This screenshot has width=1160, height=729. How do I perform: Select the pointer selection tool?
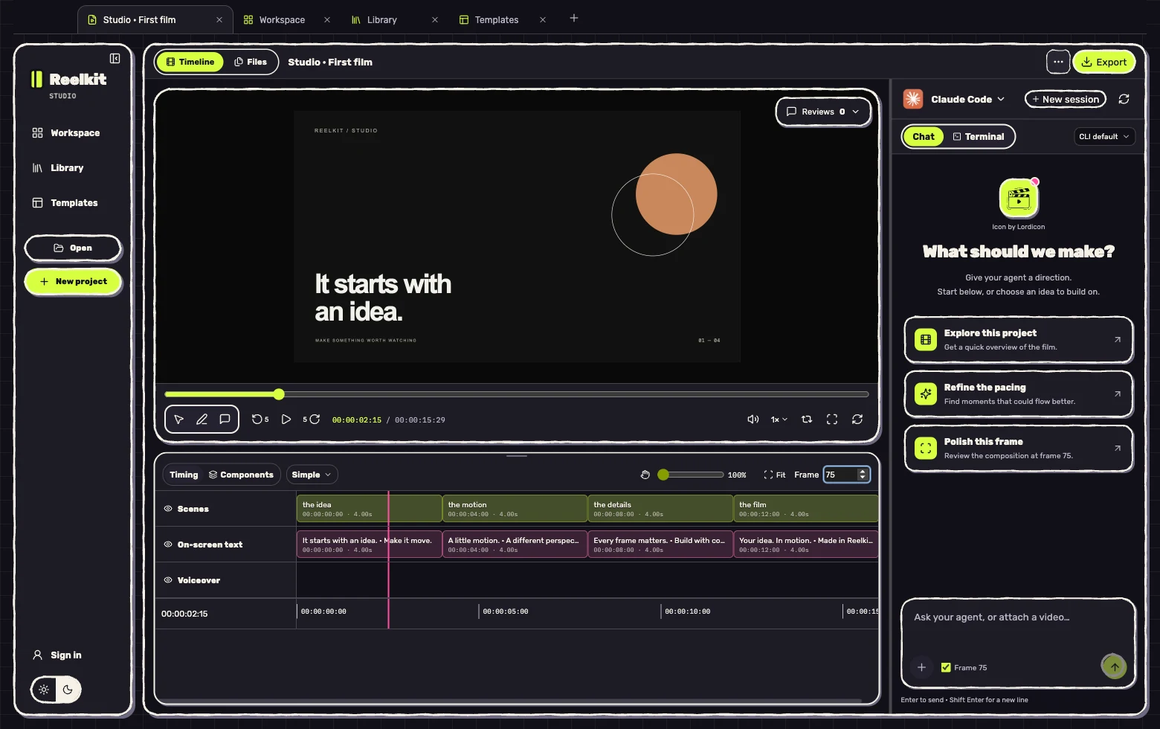(178, 420)
